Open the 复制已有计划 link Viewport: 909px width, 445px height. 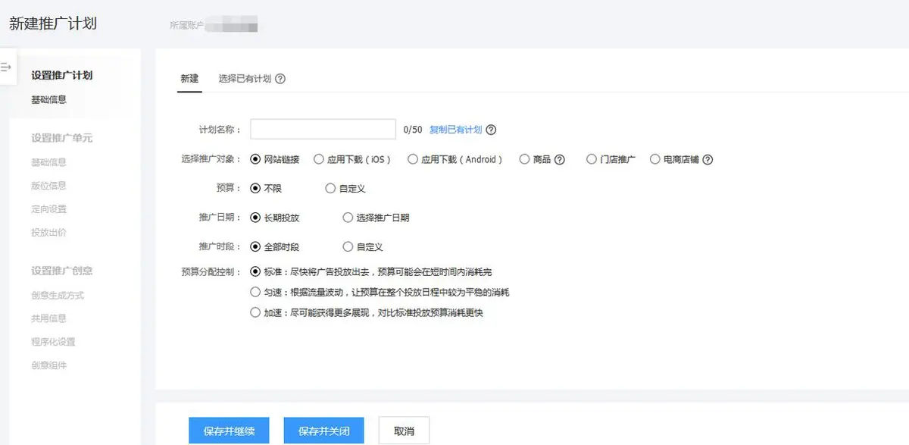[455, 130]
